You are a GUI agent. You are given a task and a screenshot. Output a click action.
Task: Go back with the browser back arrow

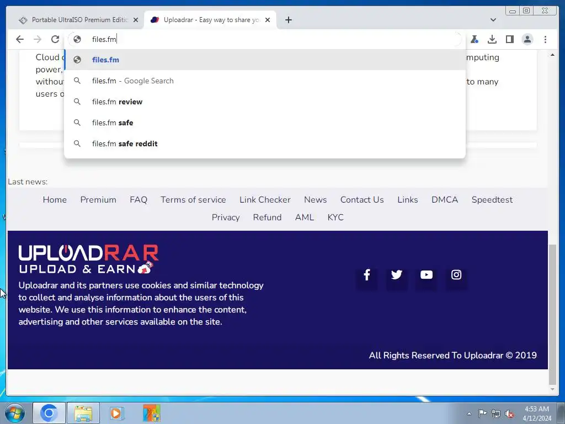[20, 39]
